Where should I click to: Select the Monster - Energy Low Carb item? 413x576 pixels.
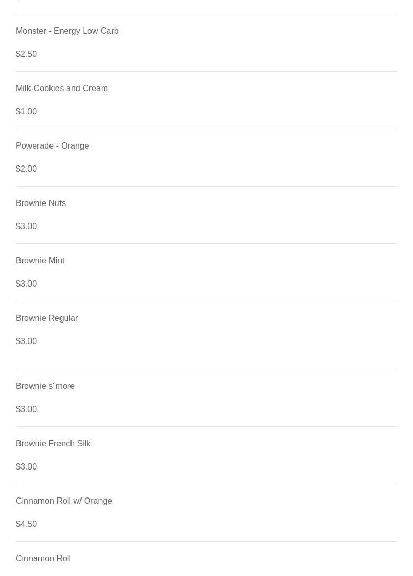(67, 31)
